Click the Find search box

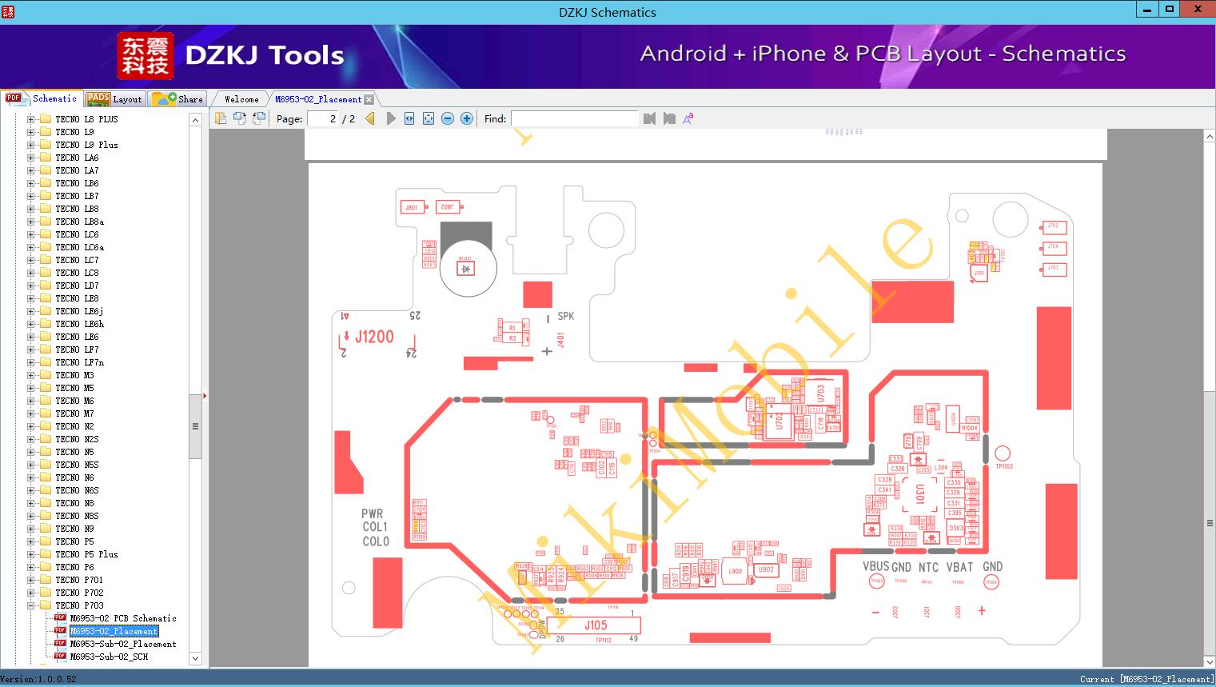point(574,118)
